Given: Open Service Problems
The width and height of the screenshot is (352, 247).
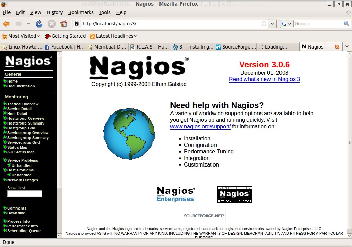Looking at the screenshot, I should pyautogui.click(x=22, y=160).
